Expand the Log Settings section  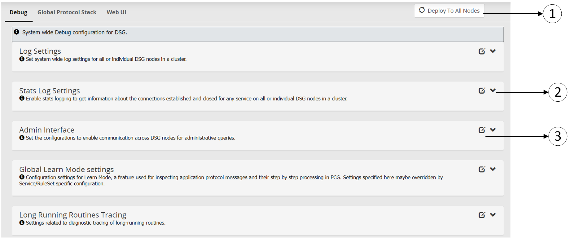(493, 51)
